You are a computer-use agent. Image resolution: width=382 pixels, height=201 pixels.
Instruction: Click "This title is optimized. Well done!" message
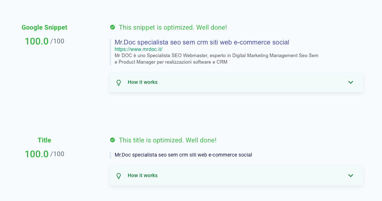tap(167, 140)
